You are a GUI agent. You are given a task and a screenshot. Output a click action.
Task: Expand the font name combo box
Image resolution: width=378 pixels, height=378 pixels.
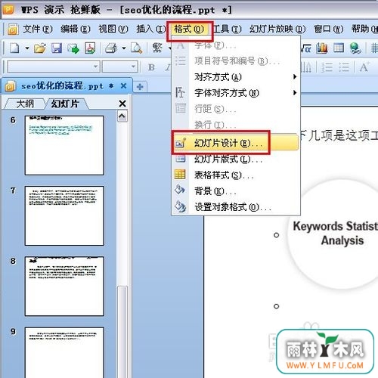[x=95, y=67]
